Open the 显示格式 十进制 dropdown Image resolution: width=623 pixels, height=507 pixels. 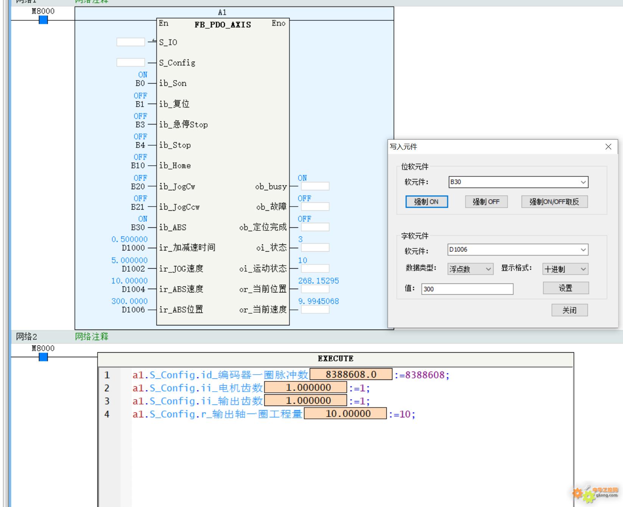[x=583, y=269]
